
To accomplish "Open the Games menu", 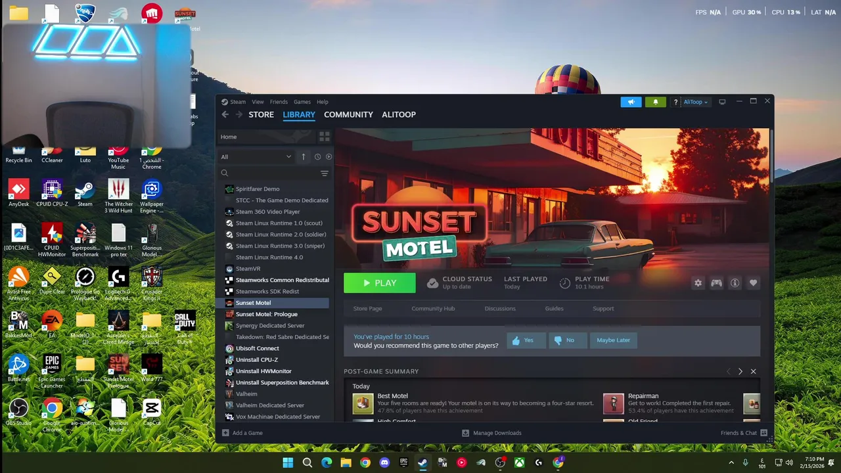I will click(302, 102).
